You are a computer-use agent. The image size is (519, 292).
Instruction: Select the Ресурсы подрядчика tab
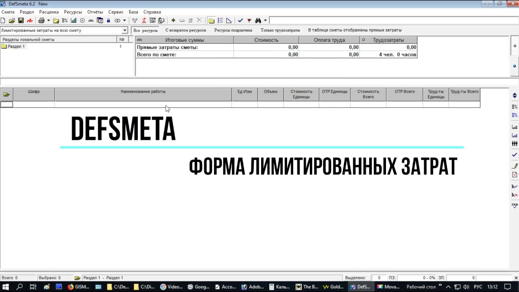[x=233, y=30]
